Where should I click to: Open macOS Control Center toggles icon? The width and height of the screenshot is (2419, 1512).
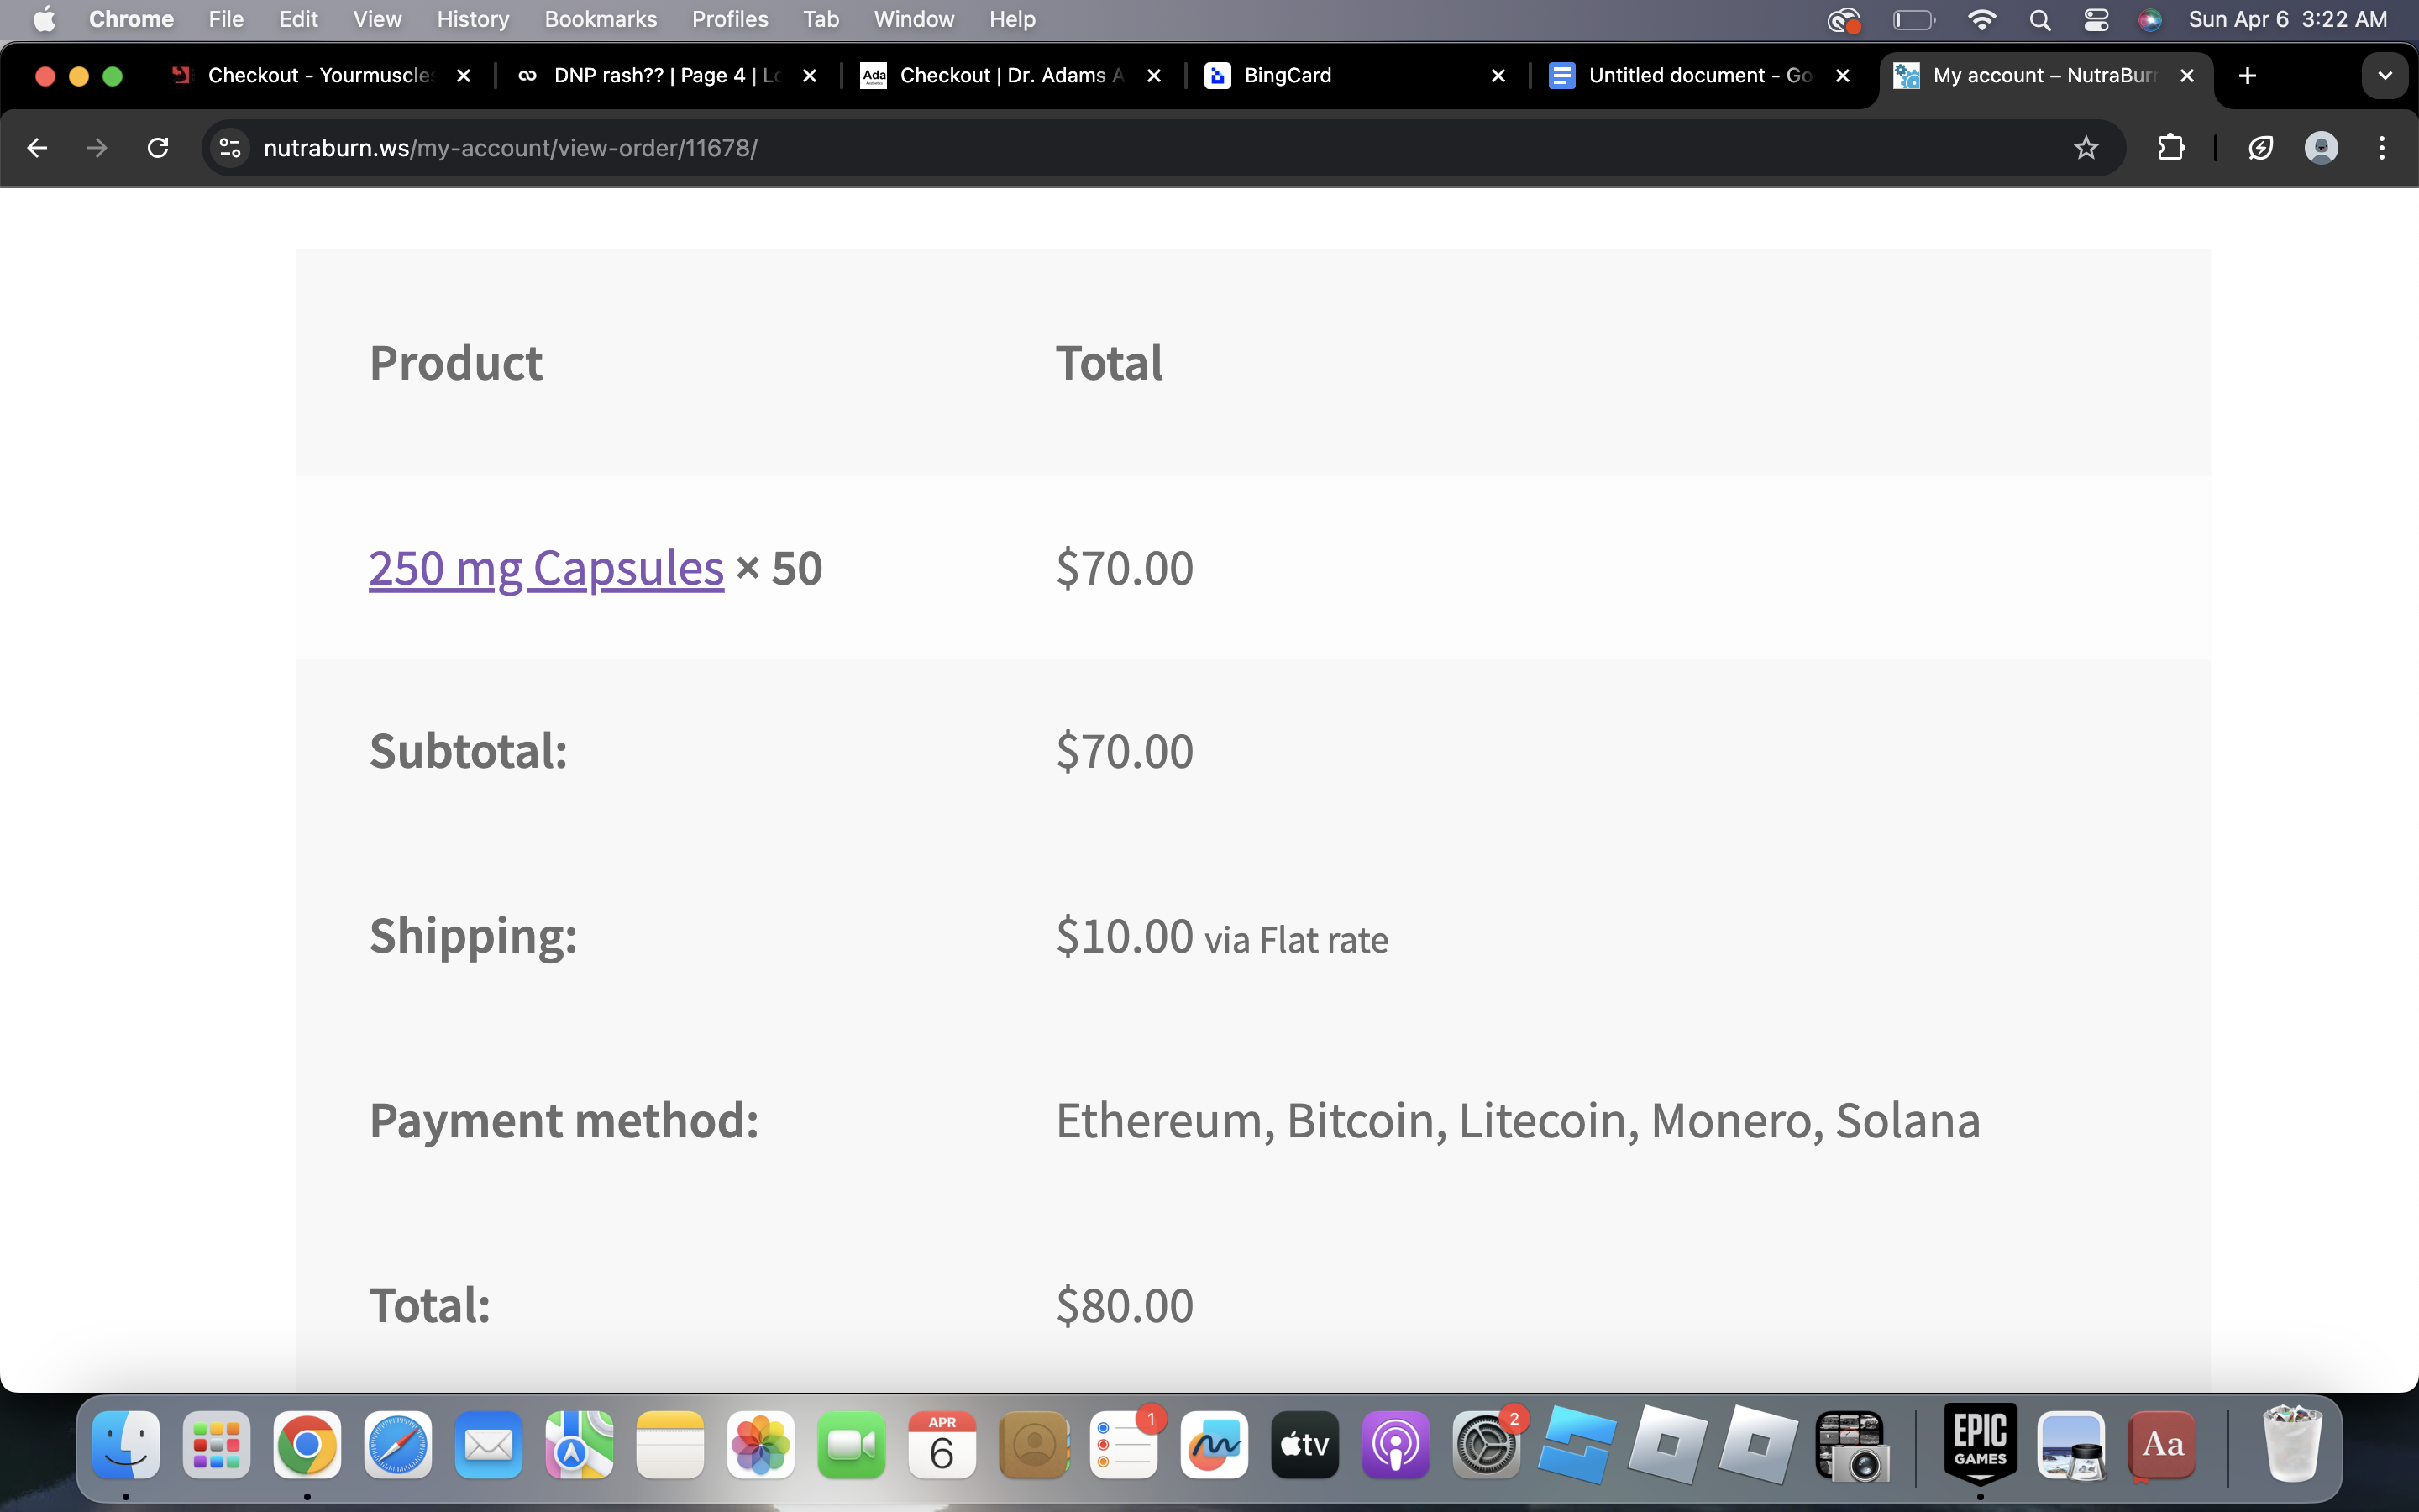tap(2096, 19)
